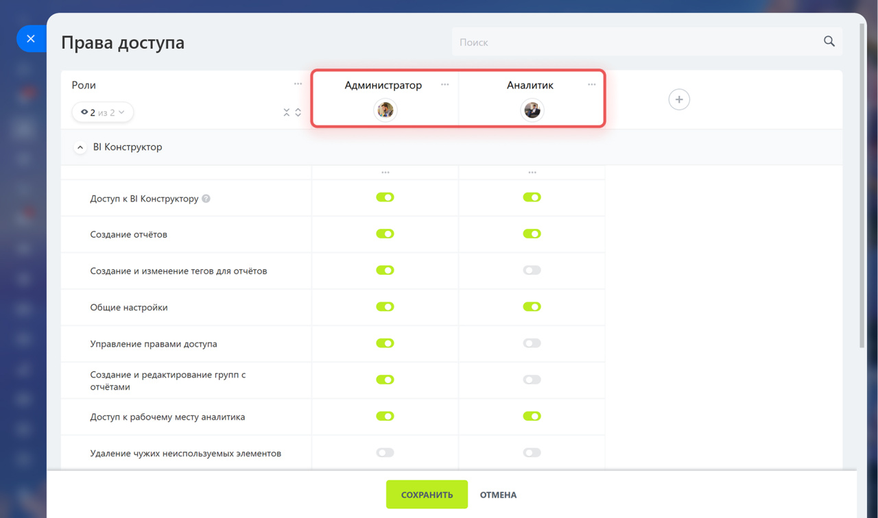Enable Удаление чужих элементов for Администратор
Viewport: 878px width, 518px height.
pos(385,453)
